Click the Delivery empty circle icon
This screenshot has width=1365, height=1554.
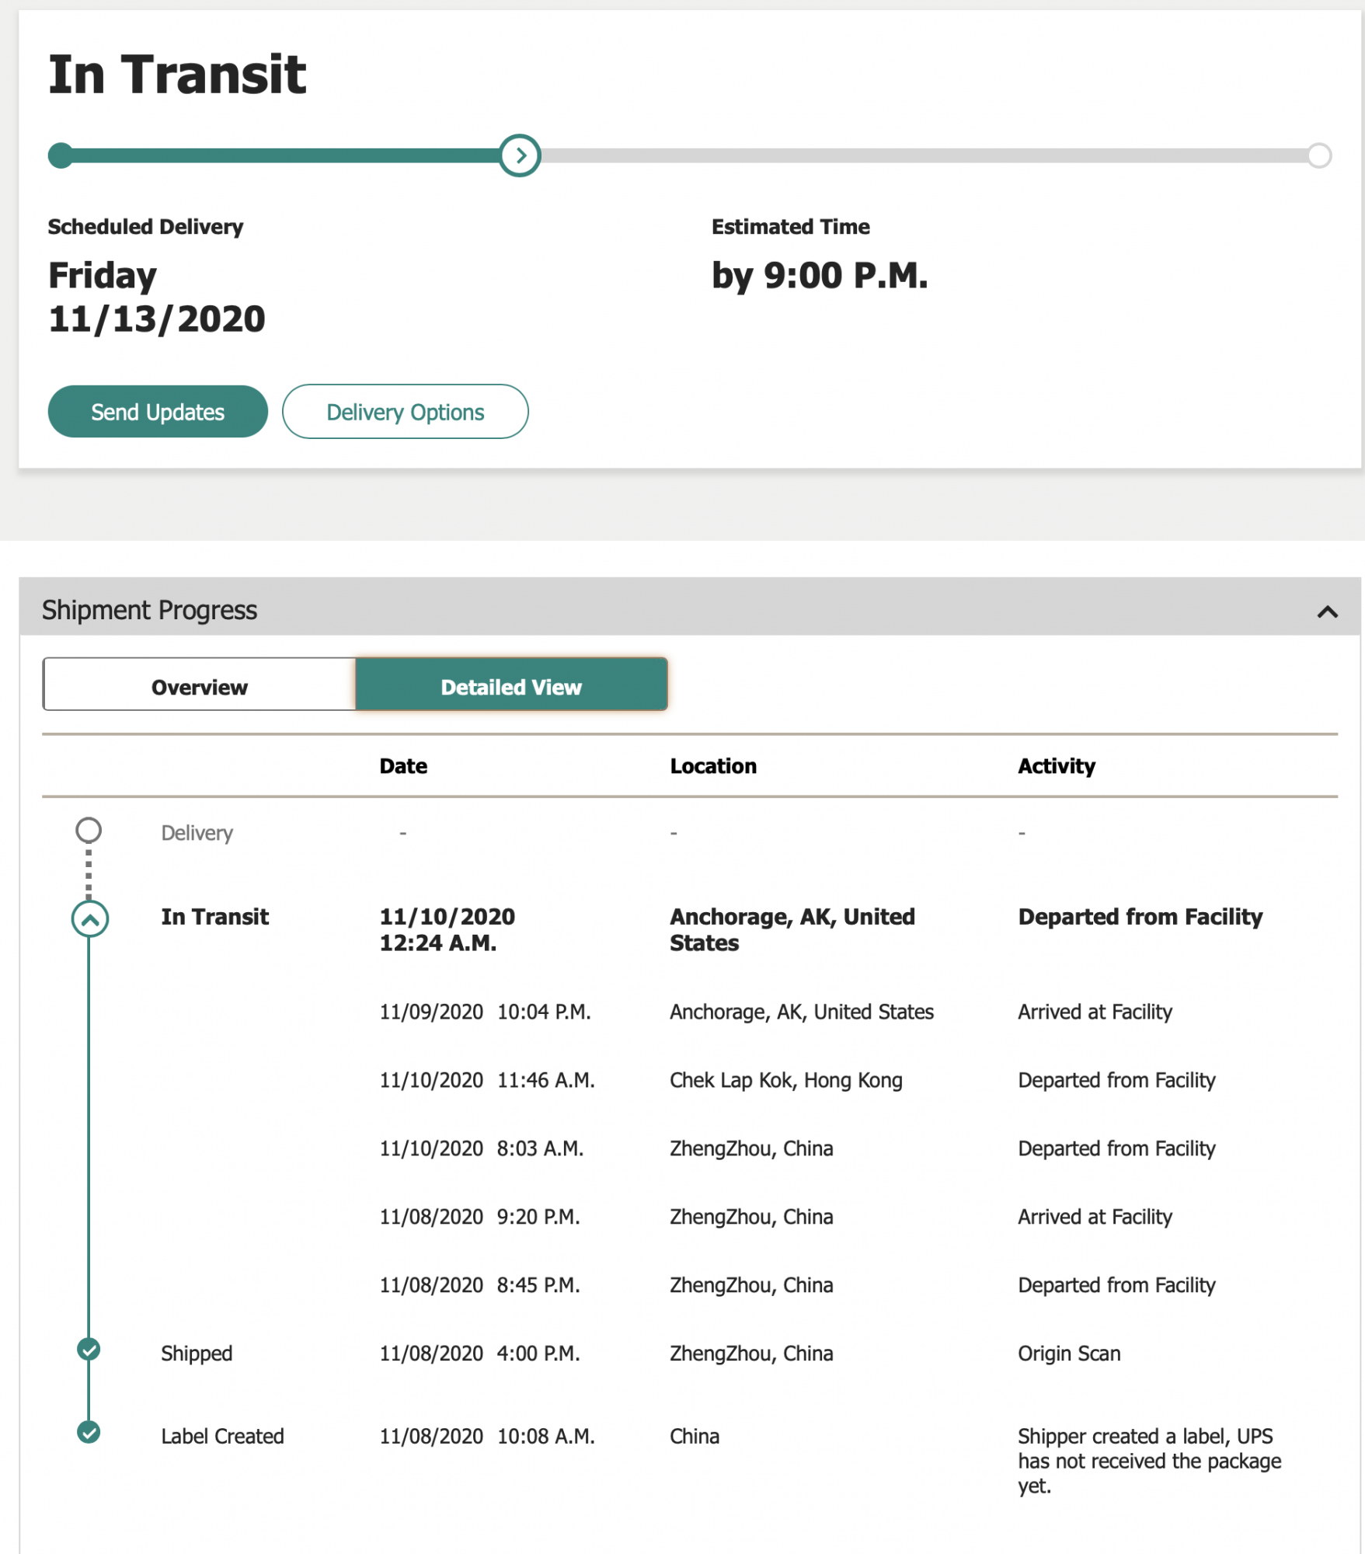pos(89,831)
